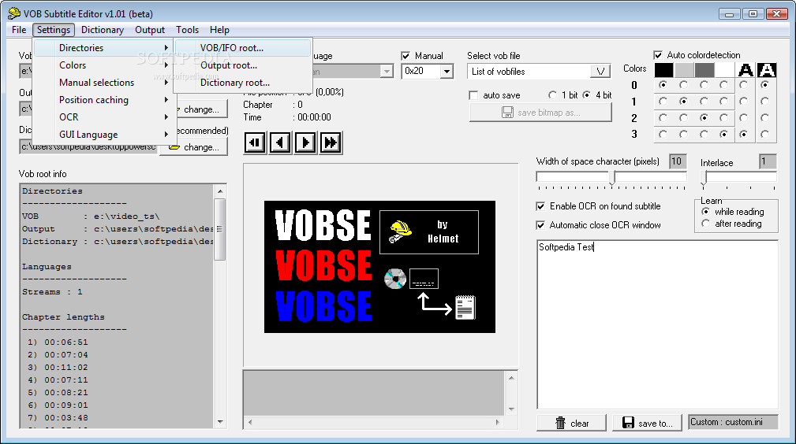Select the 4 bit radio option
The image size is (796, 444).
click(587, 94)
